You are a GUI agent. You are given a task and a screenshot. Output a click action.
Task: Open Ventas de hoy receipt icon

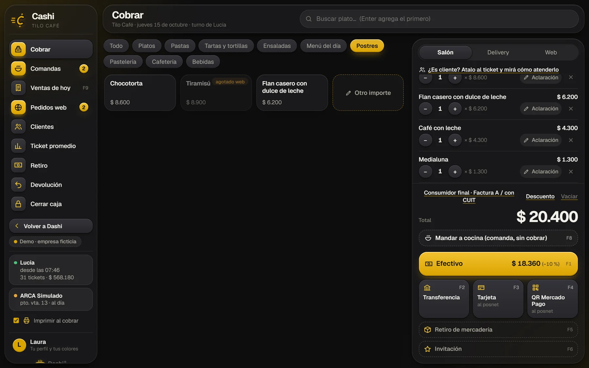coord(18,88)
